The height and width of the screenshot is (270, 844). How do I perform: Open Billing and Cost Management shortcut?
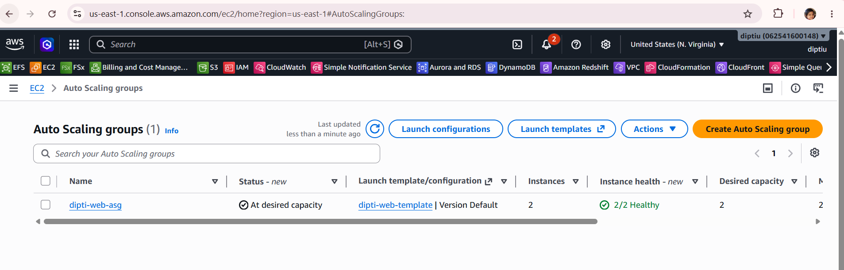(139, 67)
